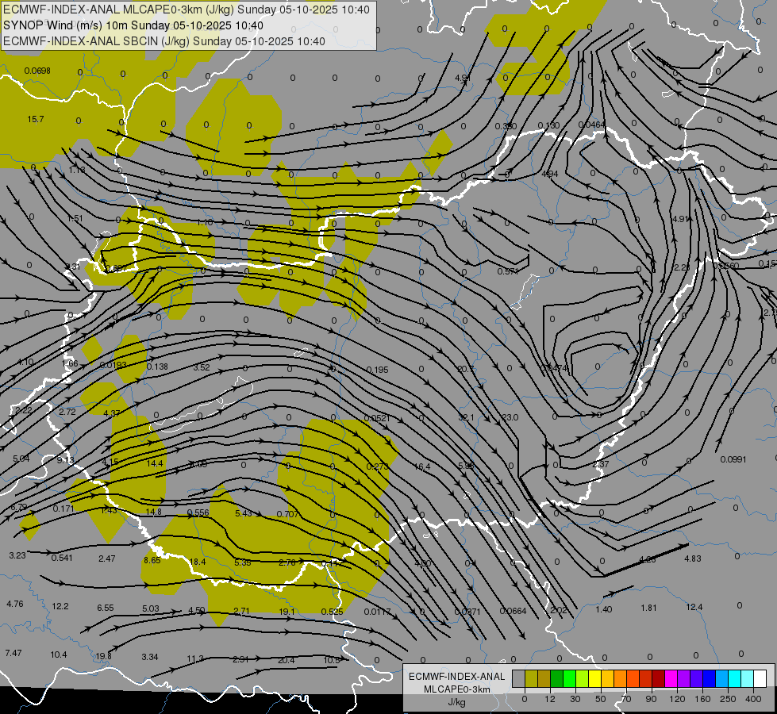Click the 0.0464 grid value
Image resolution: width=777 pixels, height=714 pixels.
click(591, 125)
